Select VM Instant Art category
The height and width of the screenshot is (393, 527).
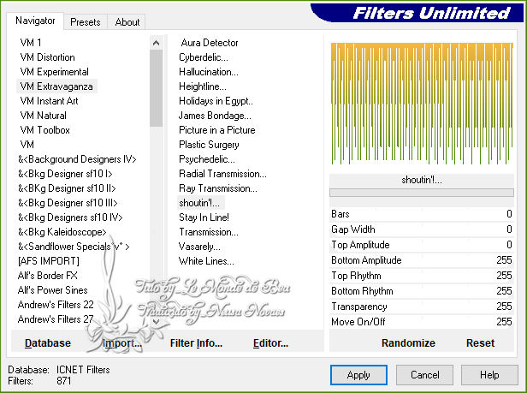[49, 101]
